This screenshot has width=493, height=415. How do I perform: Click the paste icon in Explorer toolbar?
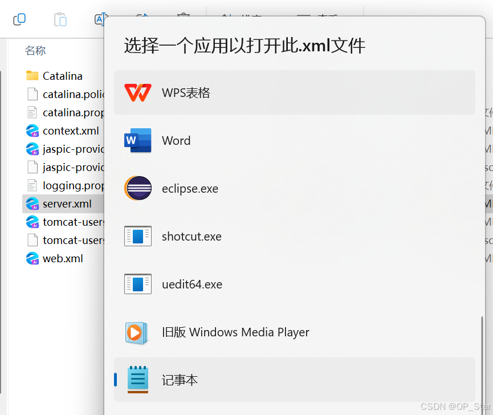point(60,19)
